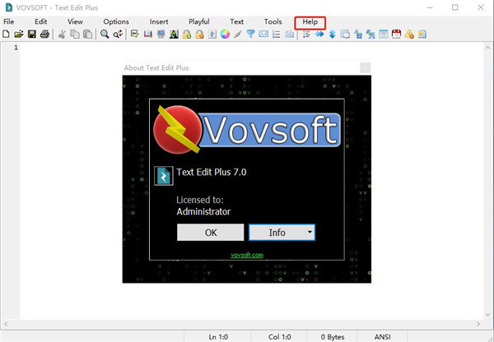Click the Paste clipboard icon
Image resolution: width=494 pixels, height=342 pixels.
coord(87,34)
